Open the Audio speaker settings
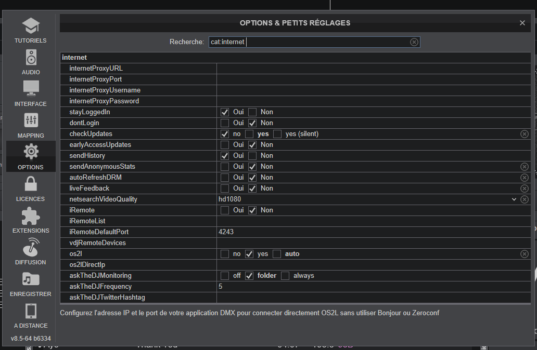Screen dimensions: 537x350 (x=31, y=62)
